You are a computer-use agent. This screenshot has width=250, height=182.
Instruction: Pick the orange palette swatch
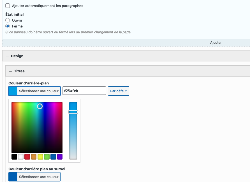coord(34,157)
